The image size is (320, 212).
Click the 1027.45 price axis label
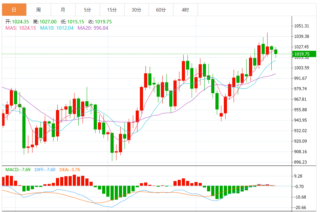pyautogui.click(x=301, y=47)
